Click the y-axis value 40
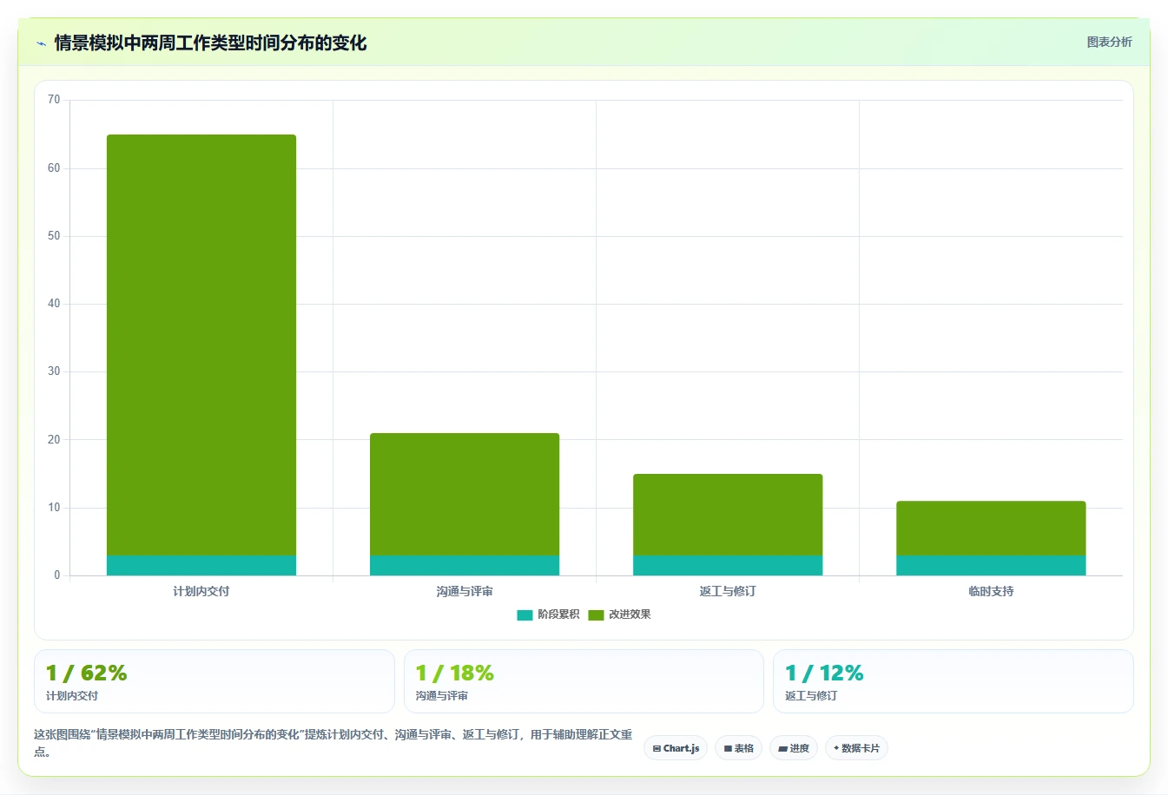 tap(54, 304)
